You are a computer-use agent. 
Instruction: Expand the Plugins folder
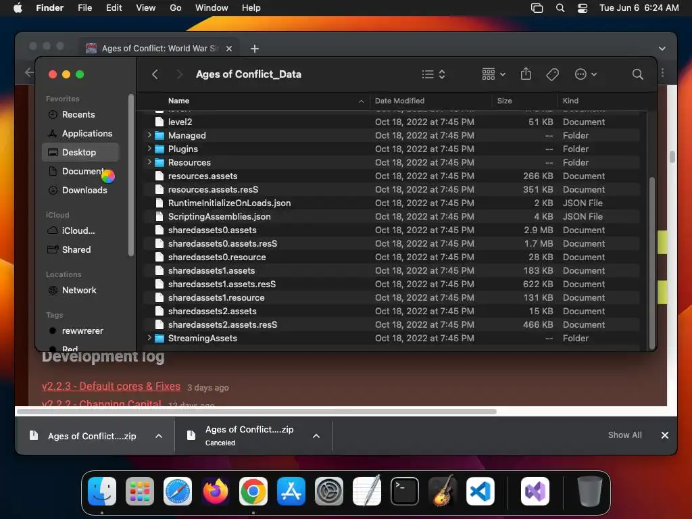point(149,149)
